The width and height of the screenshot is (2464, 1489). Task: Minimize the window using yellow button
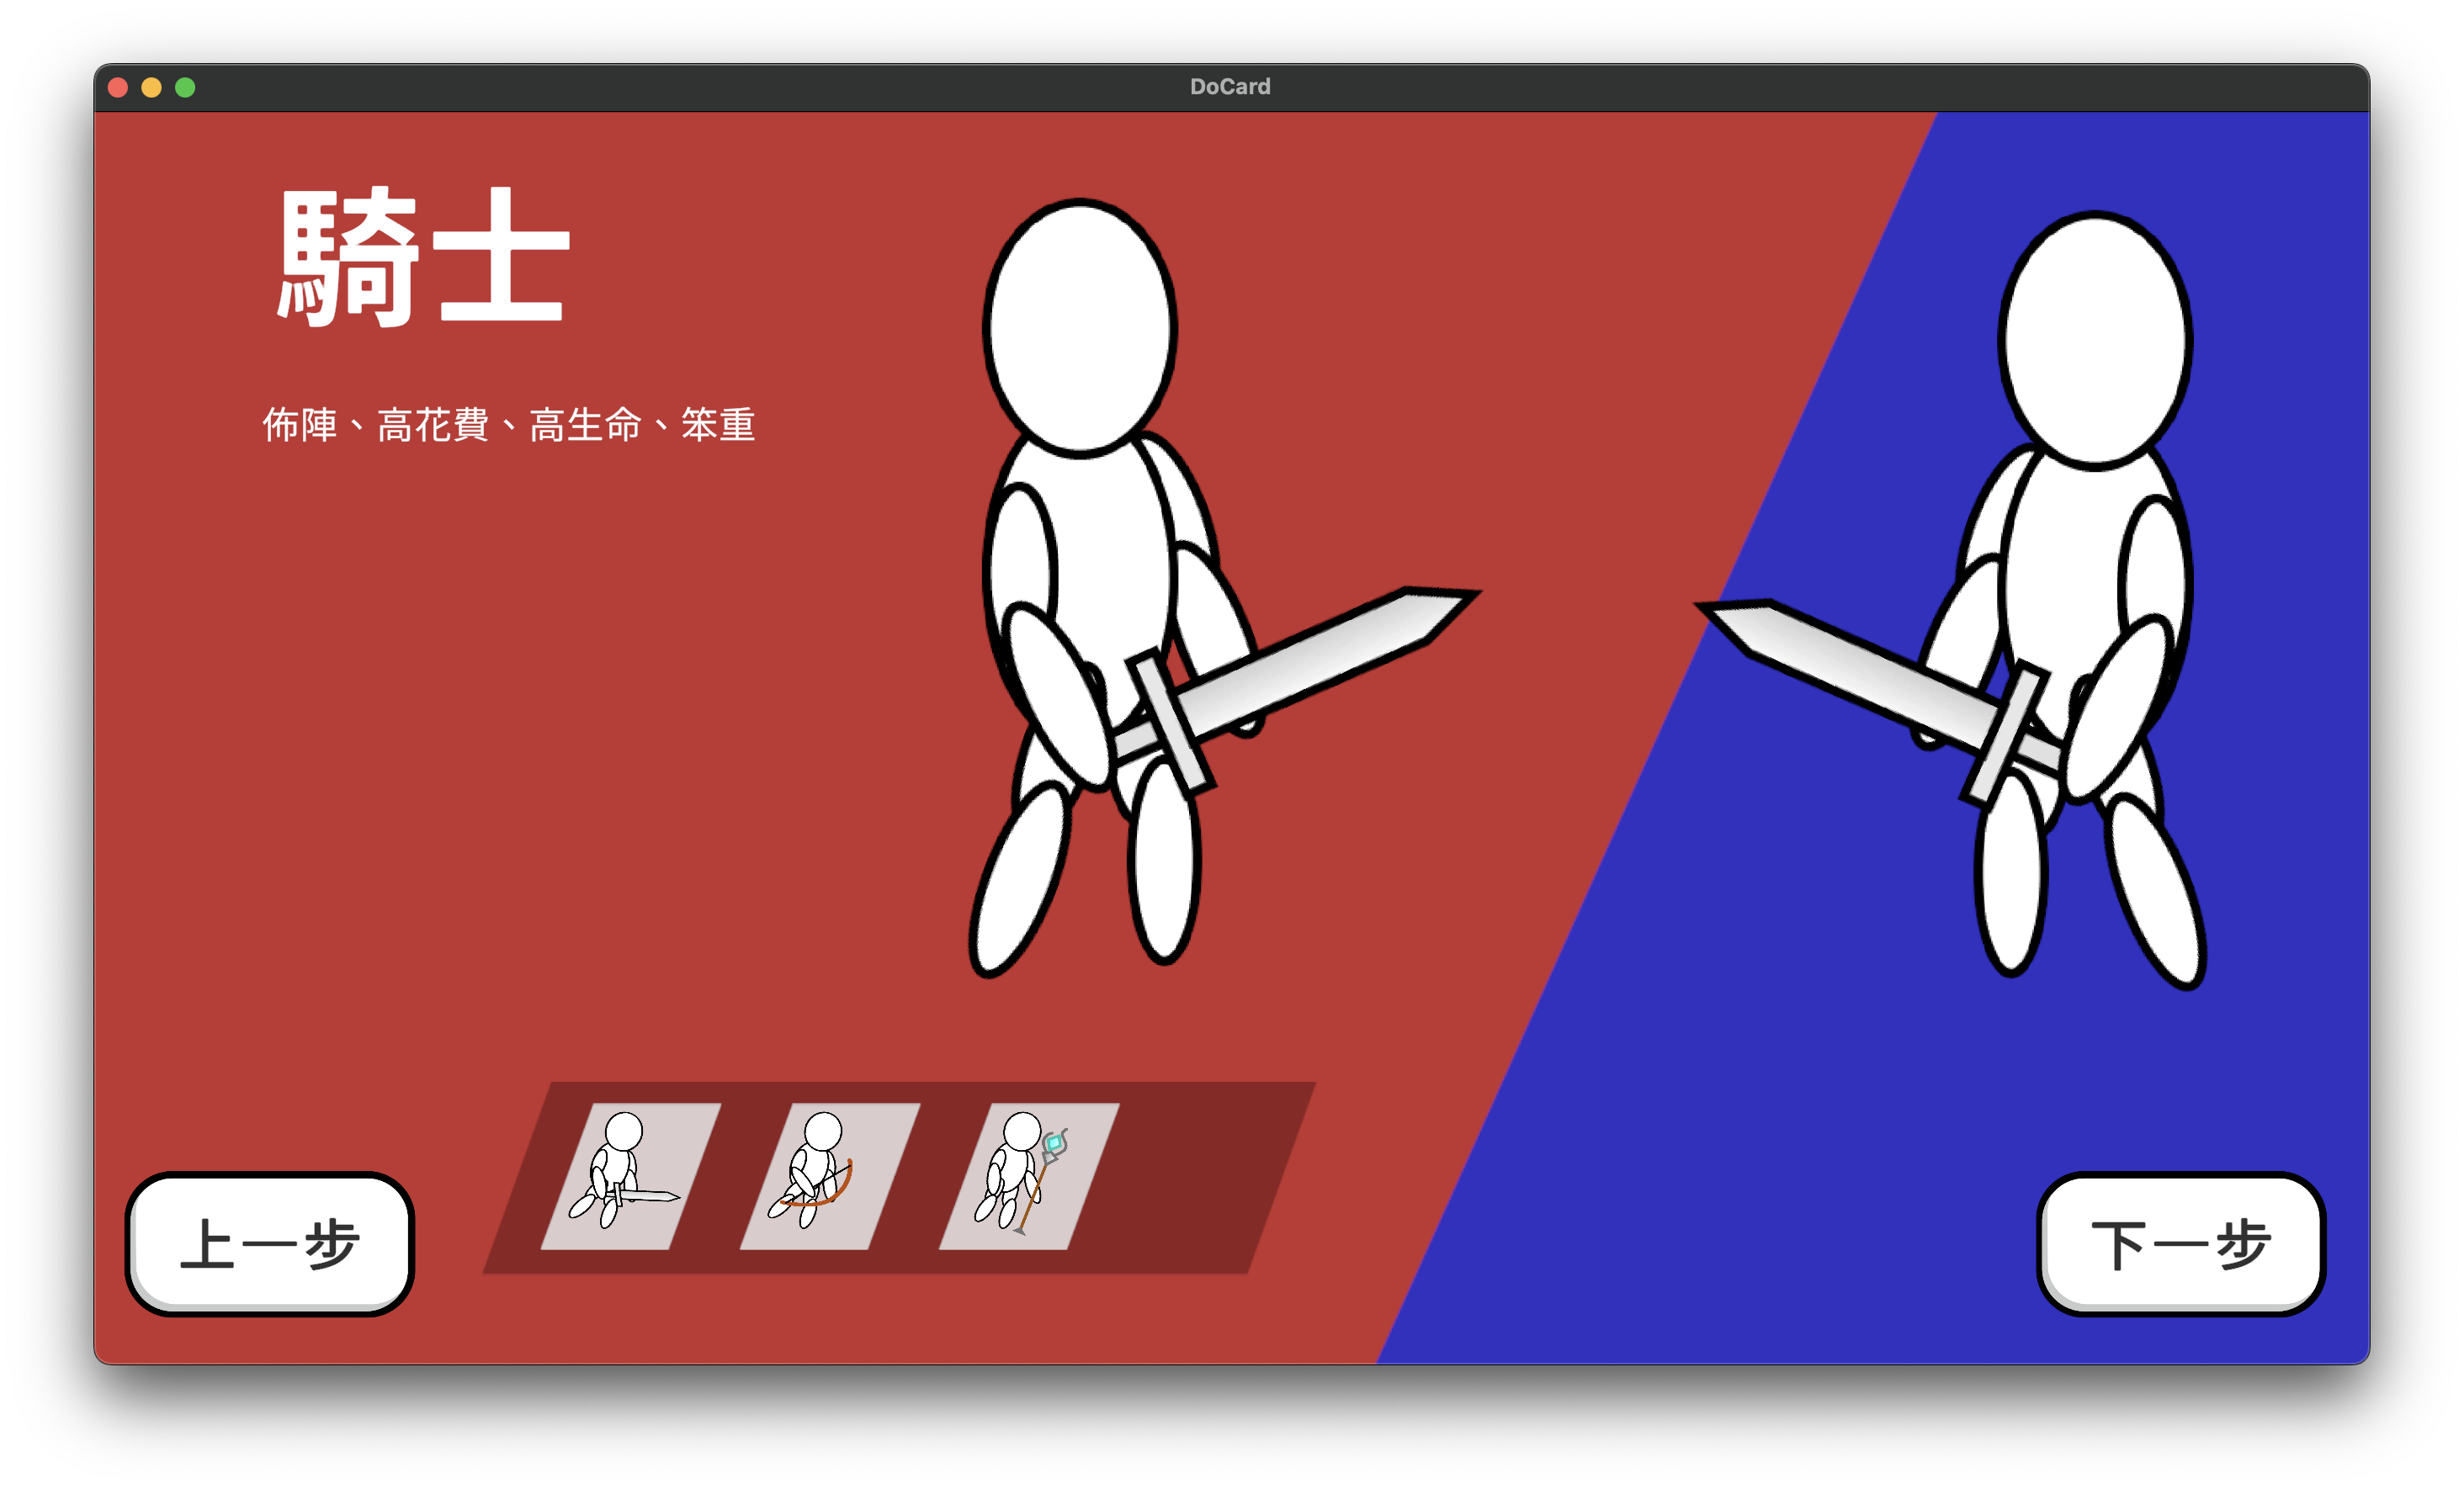click(151, 88)
